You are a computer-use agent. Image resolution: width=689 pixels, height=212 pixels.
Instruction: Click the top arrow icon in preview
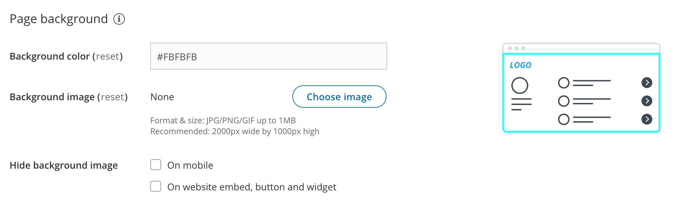tap(647, 83)
